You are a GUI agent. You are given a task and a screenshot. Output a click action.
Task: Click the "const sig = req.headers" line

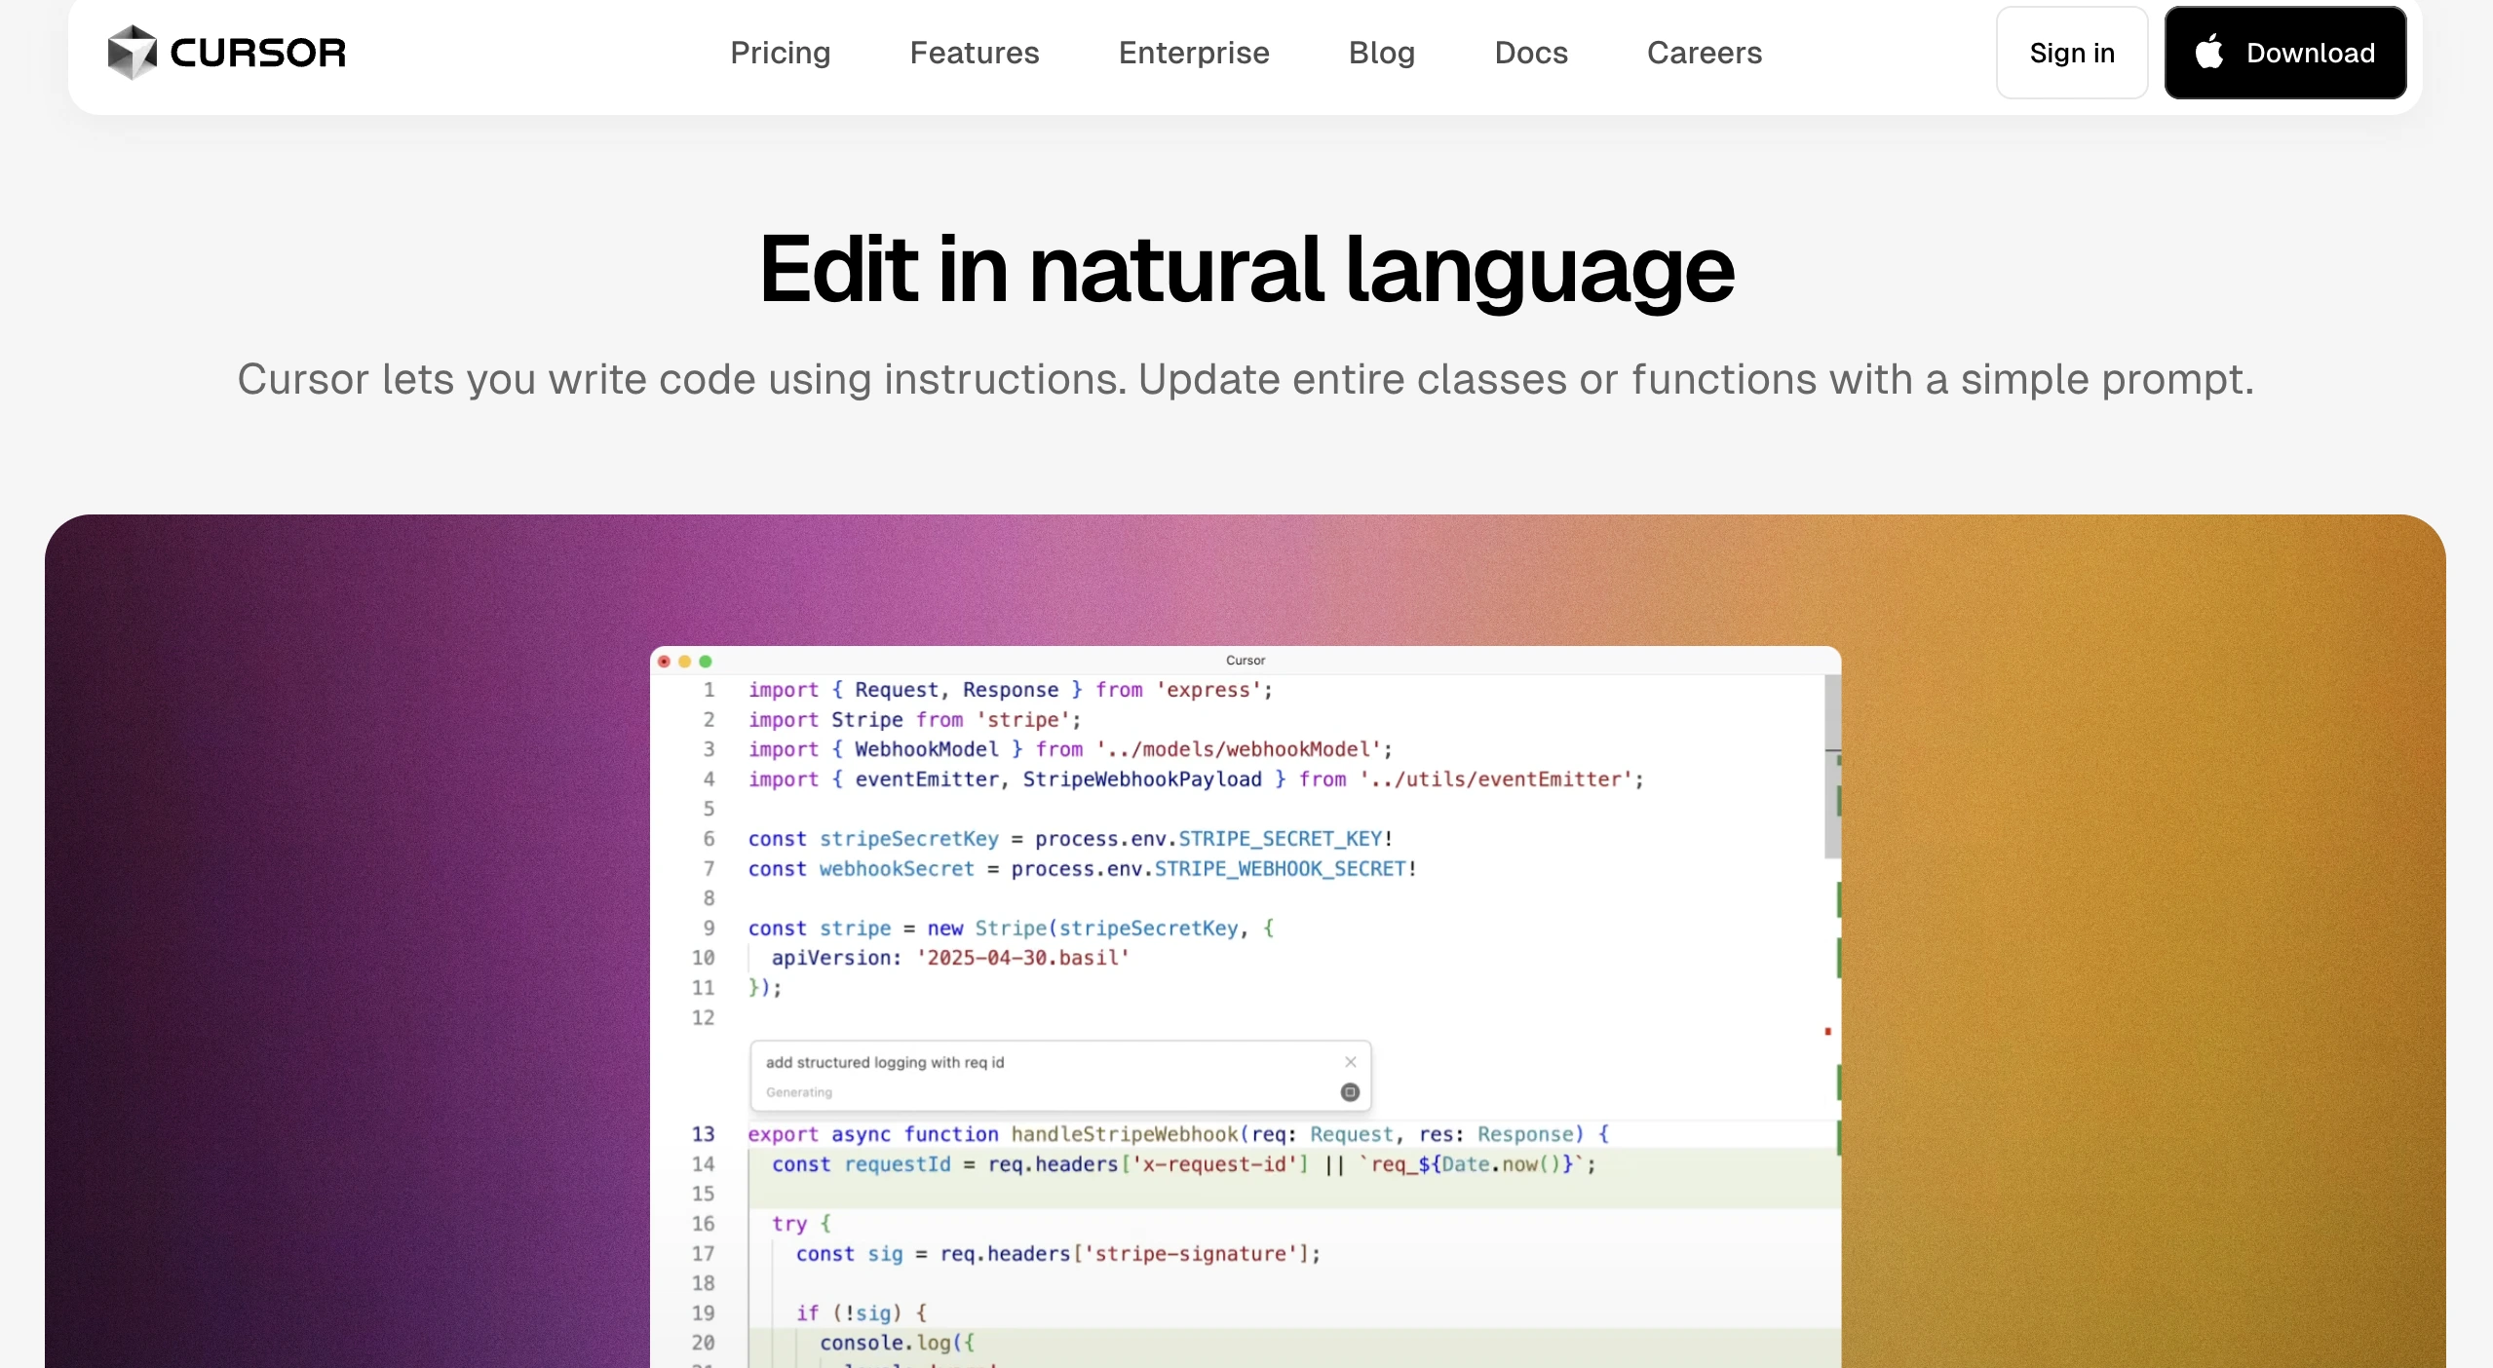[x=1058, y=1254]
